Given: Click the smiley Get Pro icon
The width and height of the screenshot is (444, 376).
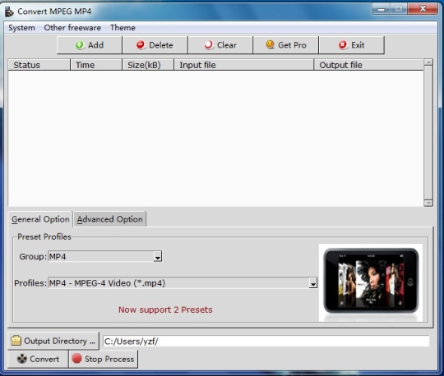Looking at the screenshot, I should 271,44.
